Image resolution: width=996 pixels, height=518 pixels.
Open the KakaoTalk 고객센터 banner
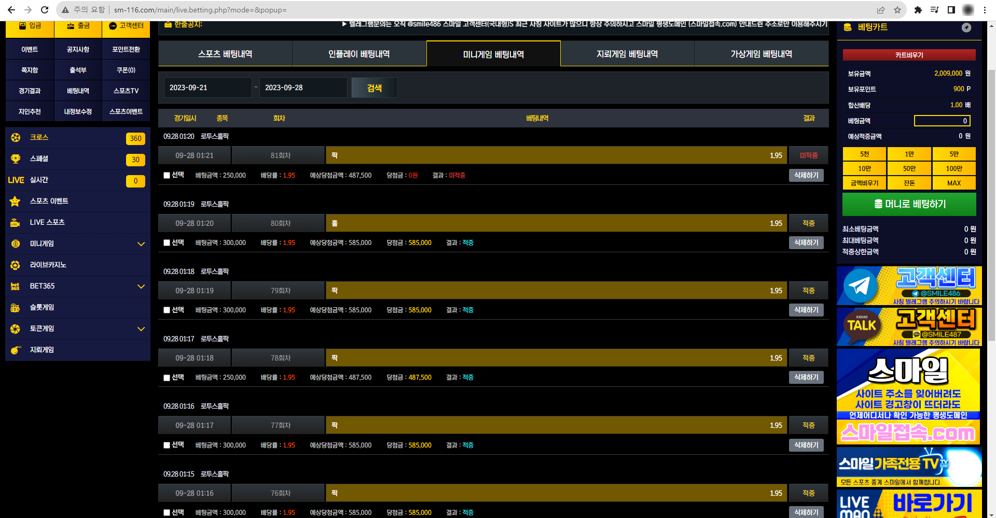[909, 326]
